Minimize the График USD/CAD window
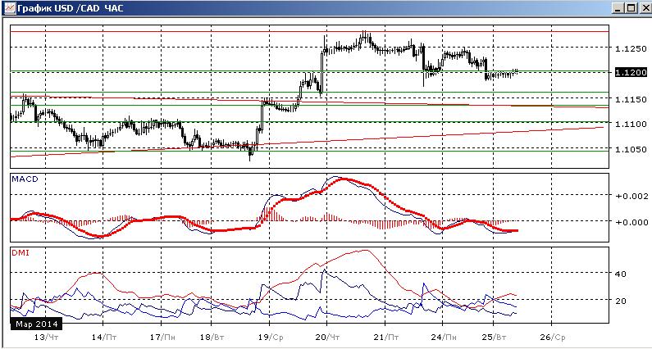Screen dimensions: 652x349 pyautogui.click(x=618, y=7)
